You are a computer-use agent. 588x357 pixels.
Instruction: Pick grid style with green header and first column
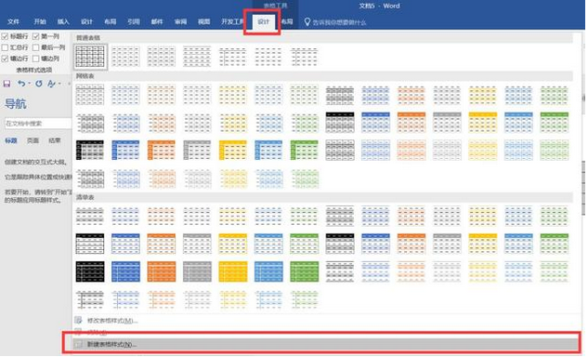point(304,151)
